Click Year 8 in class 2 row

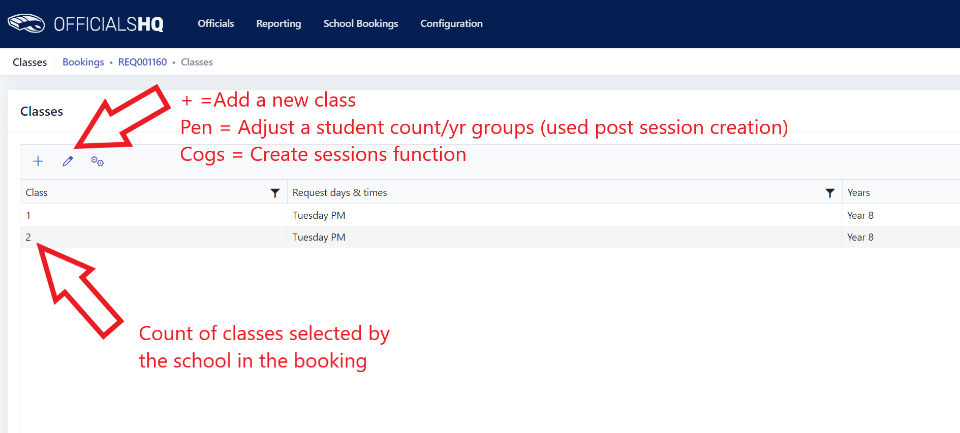[x=860, y=237]
